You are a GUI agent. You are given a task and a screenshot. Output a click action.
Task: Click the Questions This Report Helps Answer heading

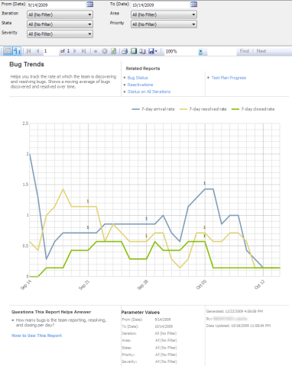coord(51,312)
